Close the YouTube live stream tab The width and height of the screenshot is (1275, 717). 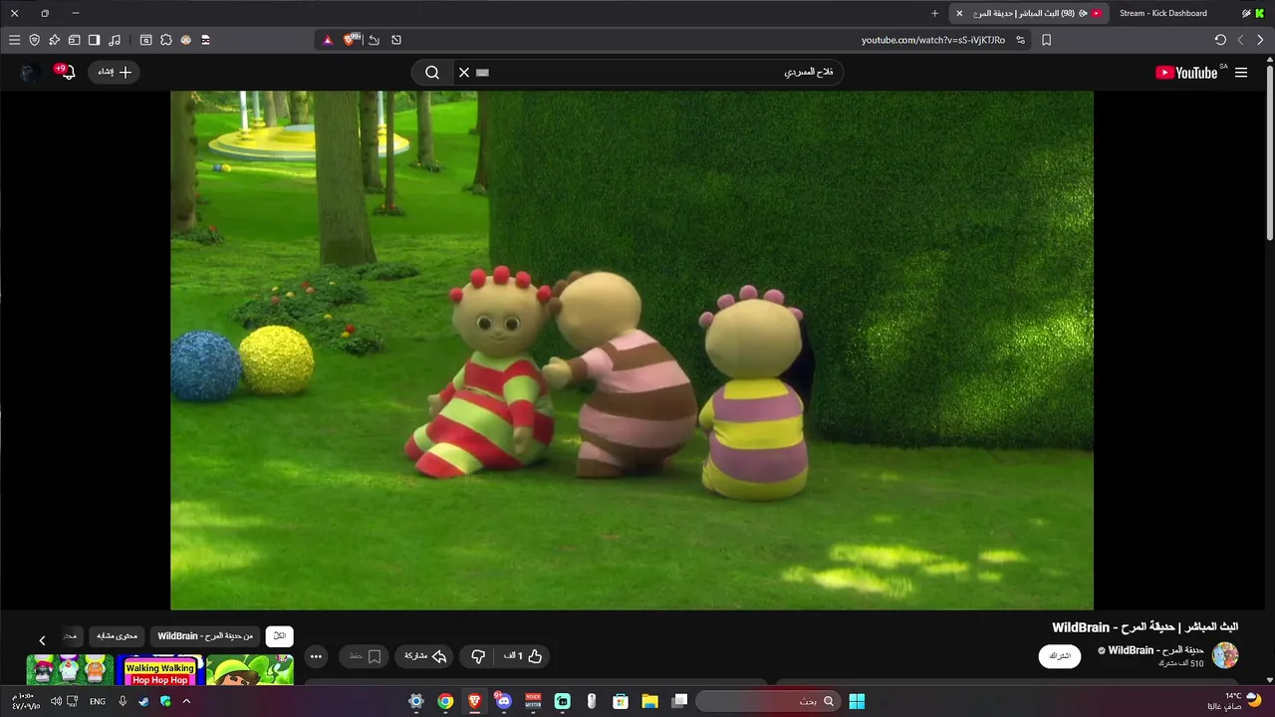pos(959,13)
